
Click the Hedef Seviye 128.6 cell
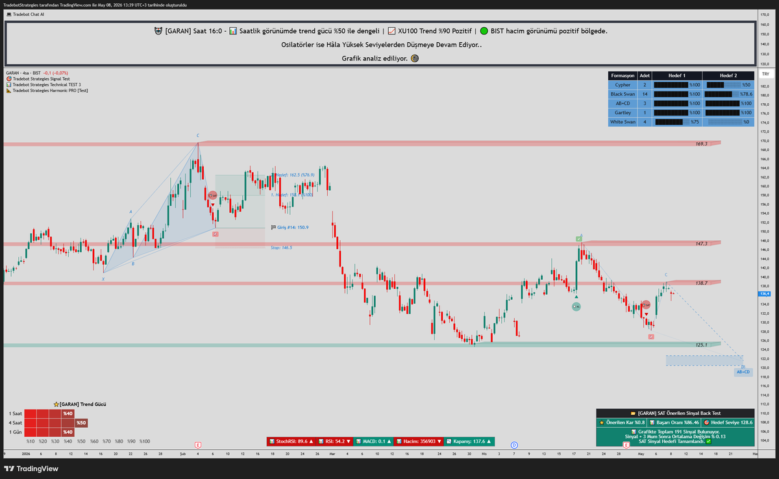[x=728, y=423]
